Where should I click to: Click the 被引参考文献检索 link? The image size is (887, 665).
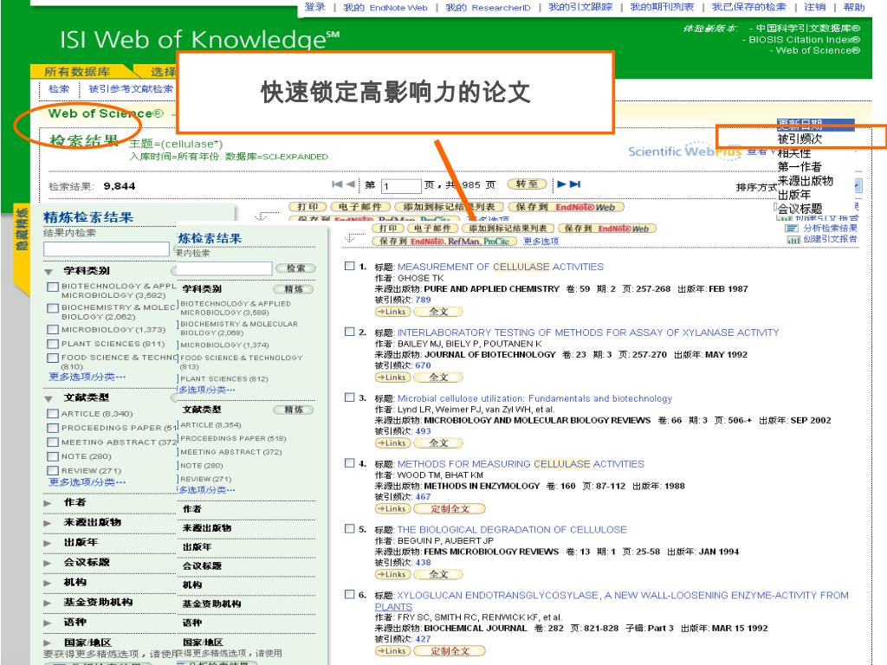131,89
